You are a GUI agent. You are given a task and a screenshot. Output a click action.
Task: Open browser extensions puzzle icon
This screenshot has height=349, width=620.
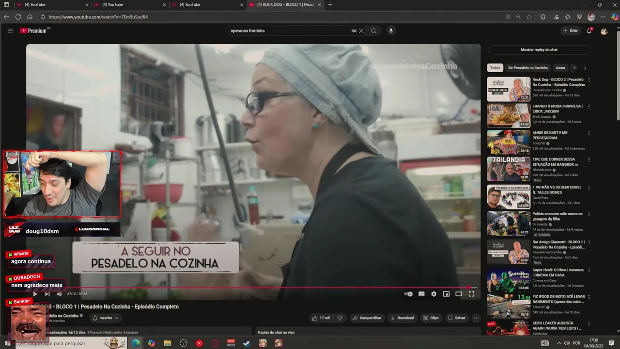[x=543, y=17]
